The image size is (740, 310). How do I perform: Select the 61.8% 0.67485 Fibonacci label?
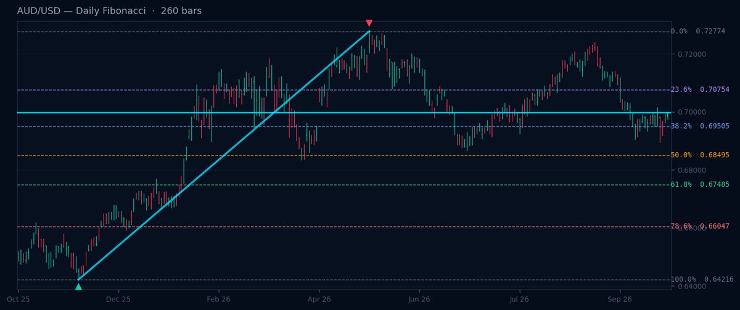coord(700,185)
